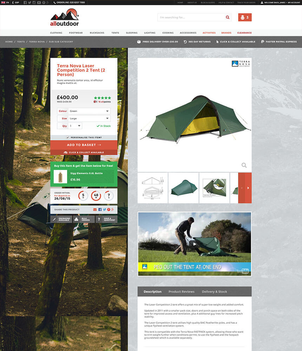Click the Pinterest icon in the top bar
The image size is (302, 351).
tap(44, 2)
